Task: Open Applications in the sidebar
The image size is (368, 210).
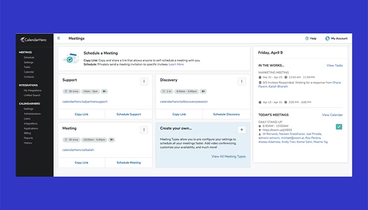Action: tap(30, 129)
